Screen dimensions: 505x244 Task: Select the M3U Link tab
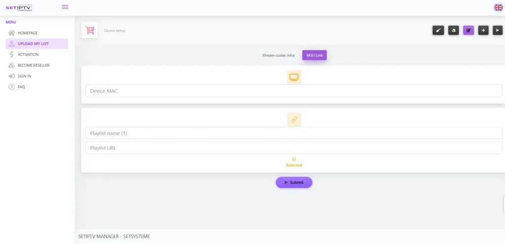point(314,55)
